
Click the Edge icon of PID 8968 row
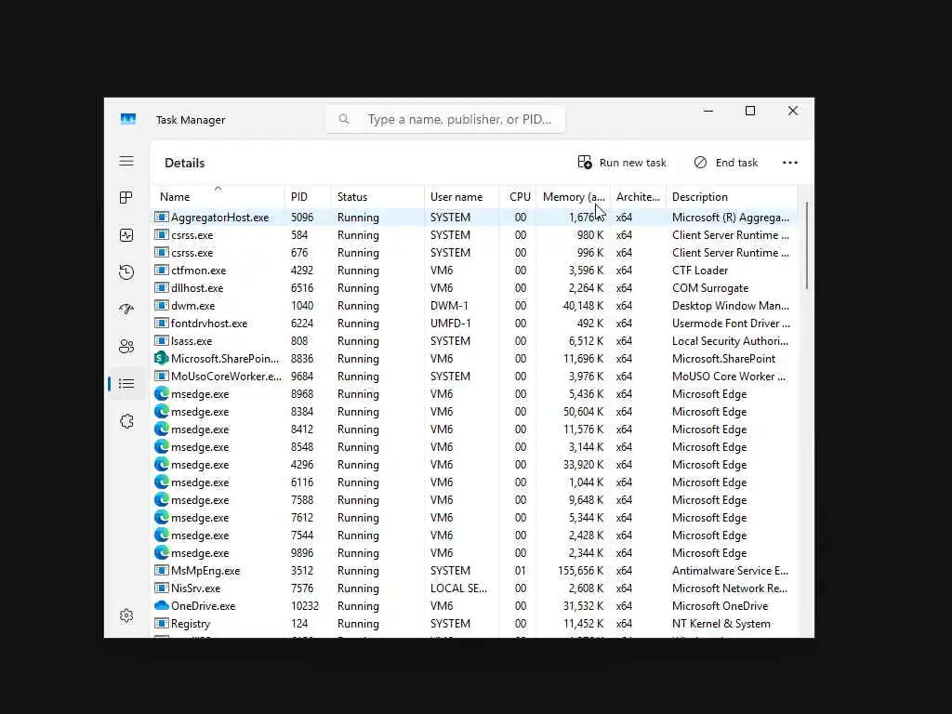161,393
